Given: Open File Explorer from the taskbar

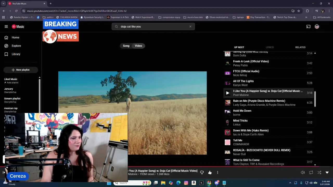Looking at the screenshot, I should pyautogui.click(x=163, y=183).
